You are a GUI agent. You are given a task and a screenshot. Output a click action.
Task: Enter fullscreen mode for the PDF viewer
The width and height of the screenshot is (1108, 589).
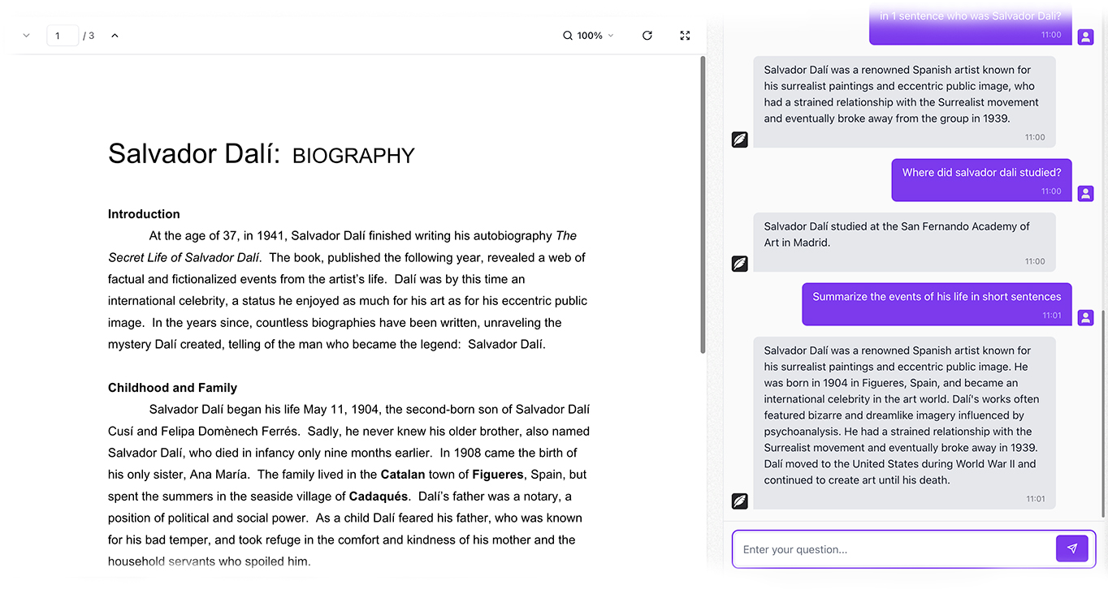pyautogui.click(x=685, y=36)
